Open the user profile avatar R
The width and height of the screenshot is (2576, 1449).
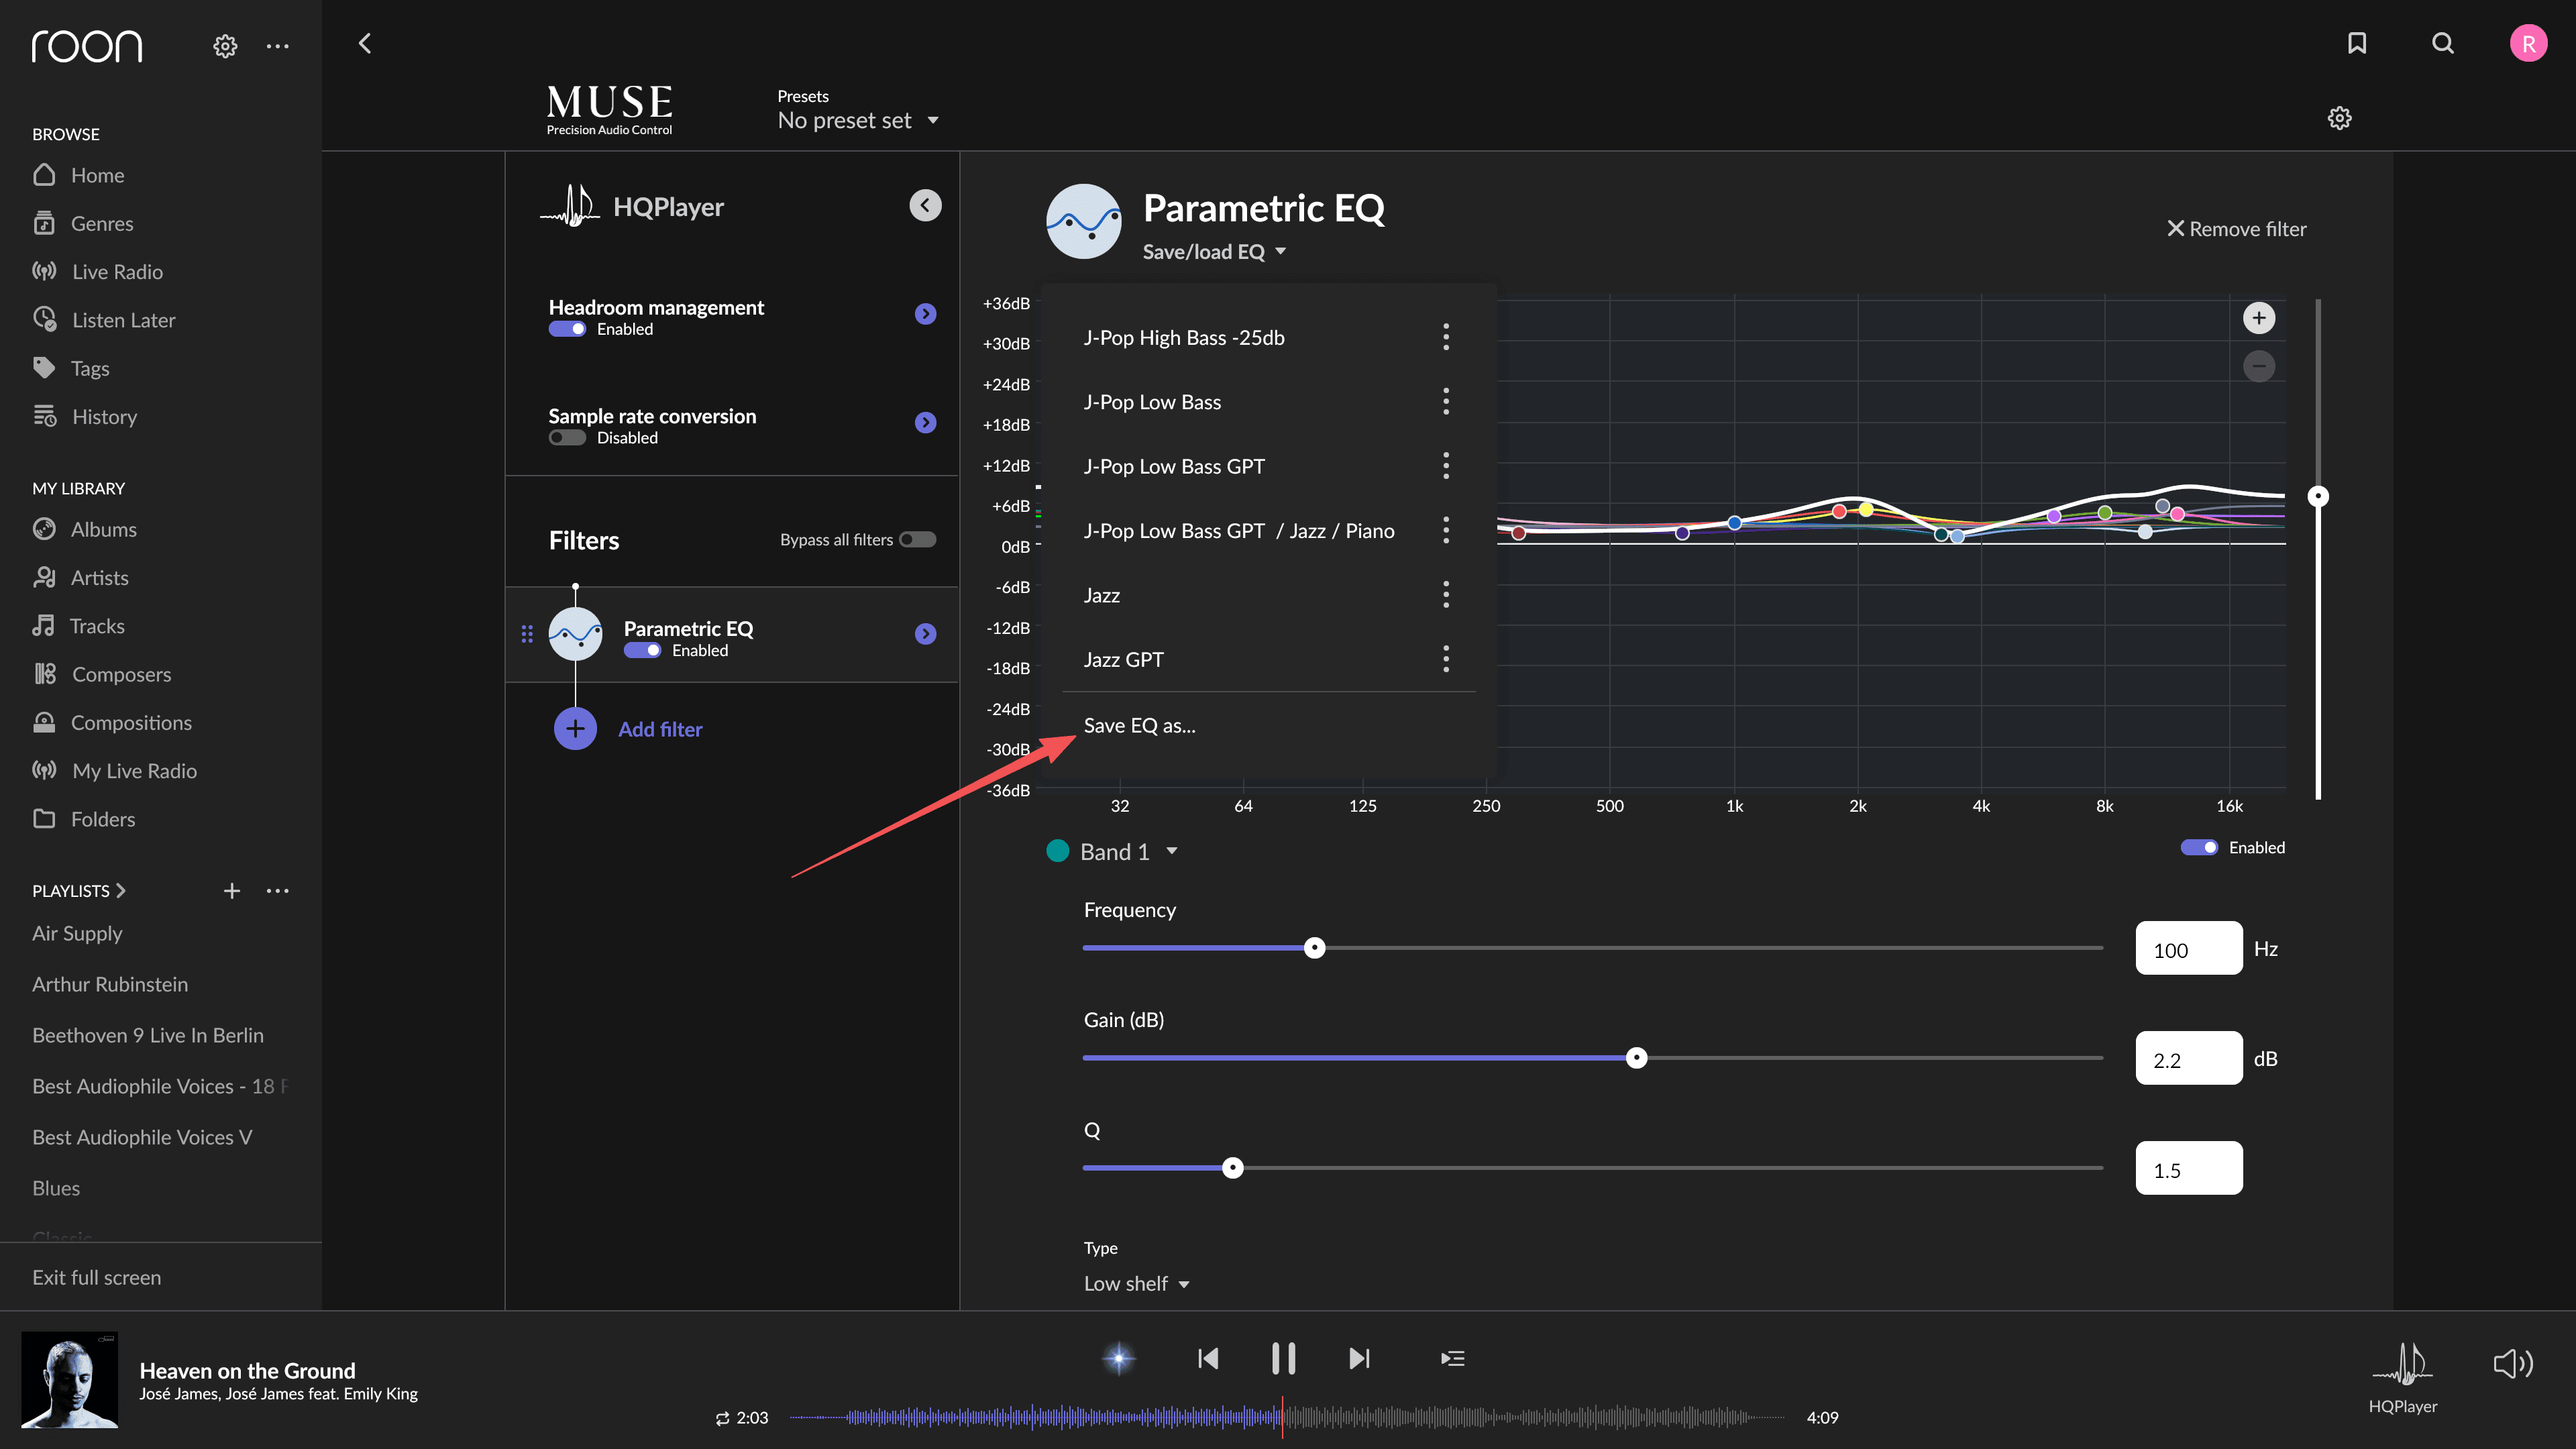(x=2528, y=43)
